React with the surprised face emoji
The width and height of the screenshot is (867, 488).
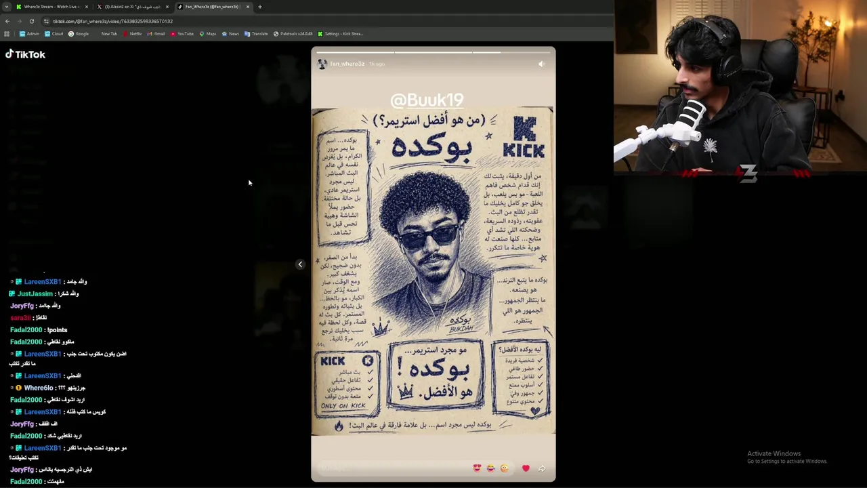505,468
